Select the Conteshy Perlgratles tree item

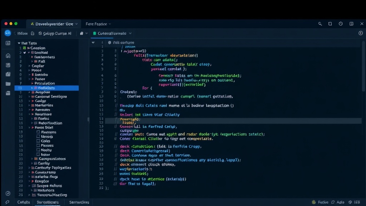(53, 168)
